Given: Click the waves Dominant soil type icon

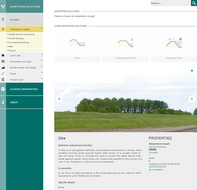Looking at the screenshot, I should 3,61.
